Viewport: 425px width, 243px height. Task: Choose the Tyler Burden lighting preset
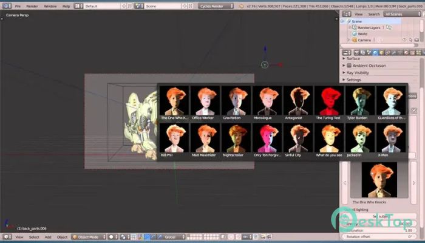[x=360, y=103]
